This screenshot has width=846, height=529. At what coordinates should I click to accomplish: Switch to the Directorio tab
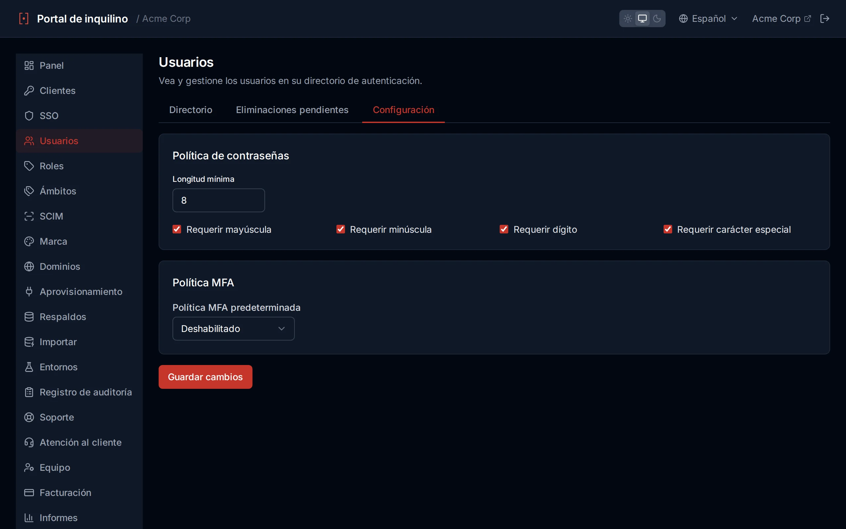[191, 110]
